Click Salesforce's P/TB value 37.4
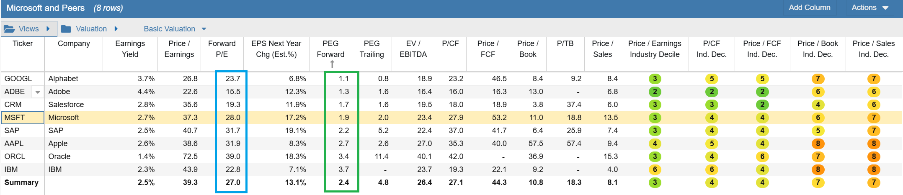This screenshot has width=903, height=195. [574, 105]
